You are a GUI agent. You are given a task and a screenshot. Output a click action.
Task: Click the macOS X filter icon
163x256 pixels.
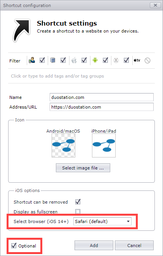pyautogui.click(x=116, y=60)
